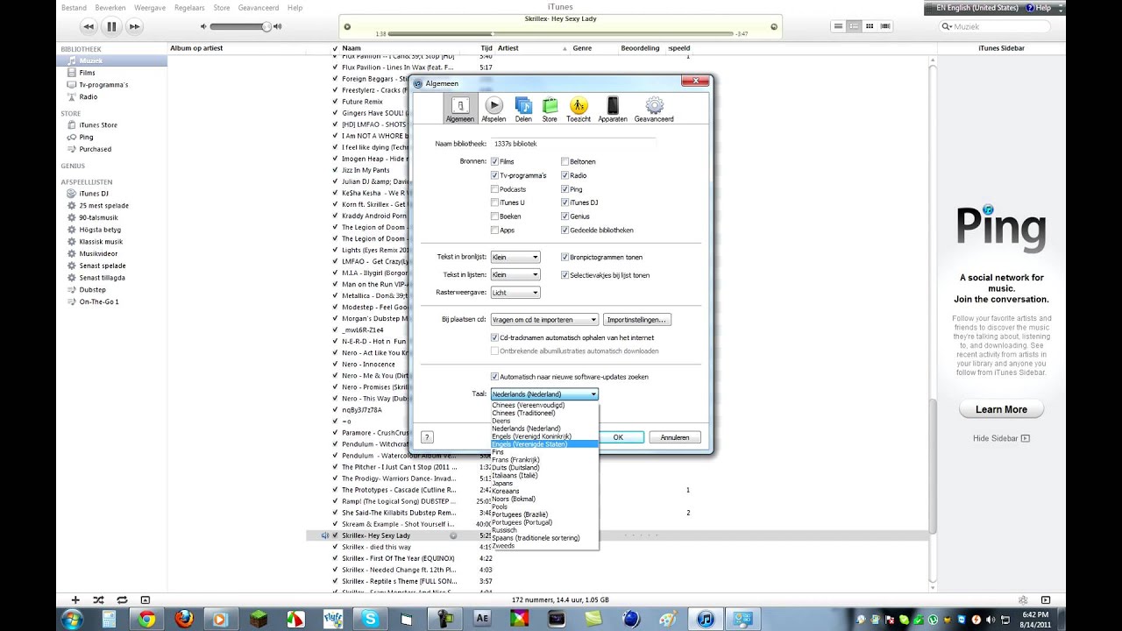1122x631 pixels.
Task: Click the add playlist plus icon
Action: [75, 599]
